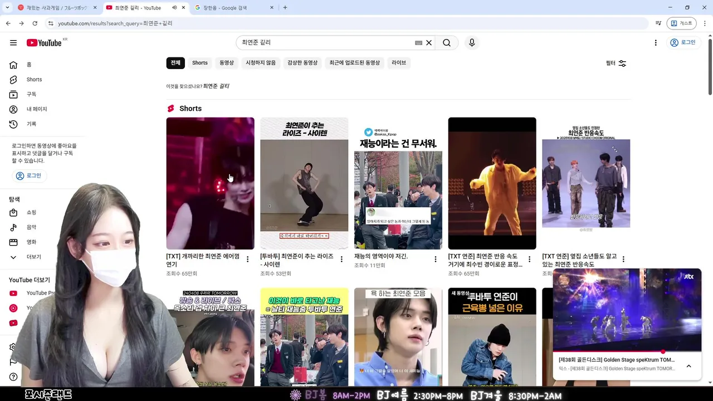Open the browser three-dot menu
Image resolution: width=713 pixels, height=401 pixels.
[x=705, y=23]
